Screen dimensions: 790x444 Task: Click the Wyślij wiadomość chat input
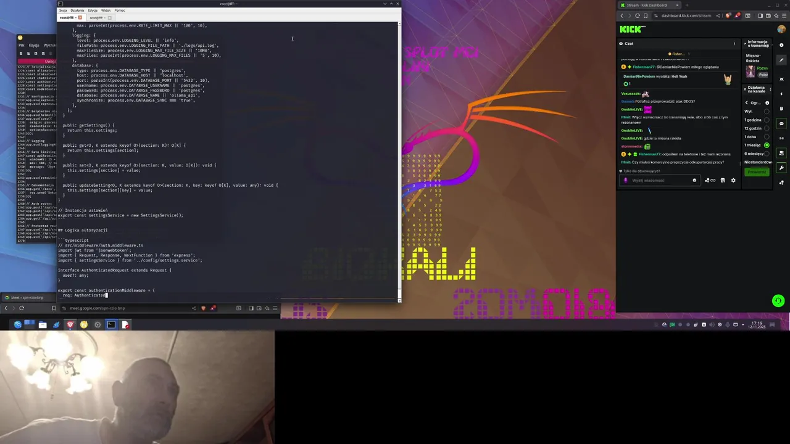coord(659,180)
